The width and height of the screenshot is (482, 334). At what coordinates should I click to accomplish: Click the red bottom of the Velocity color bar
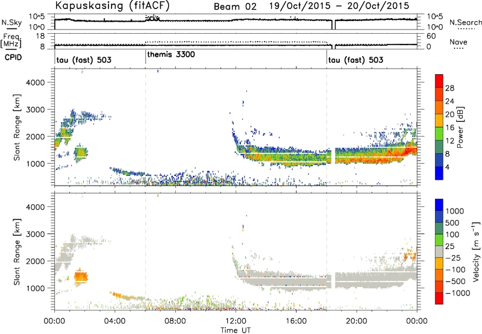coord(439,298)
